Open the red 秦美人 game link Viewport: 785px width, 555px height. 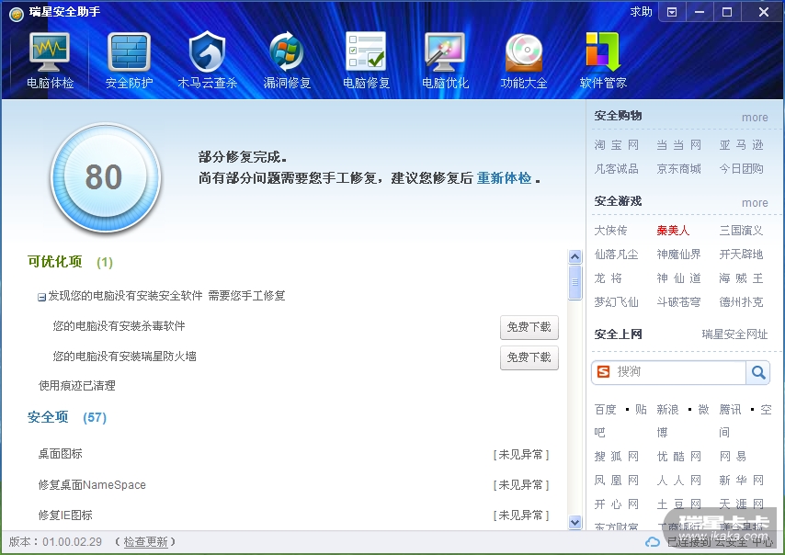[674, 231]
